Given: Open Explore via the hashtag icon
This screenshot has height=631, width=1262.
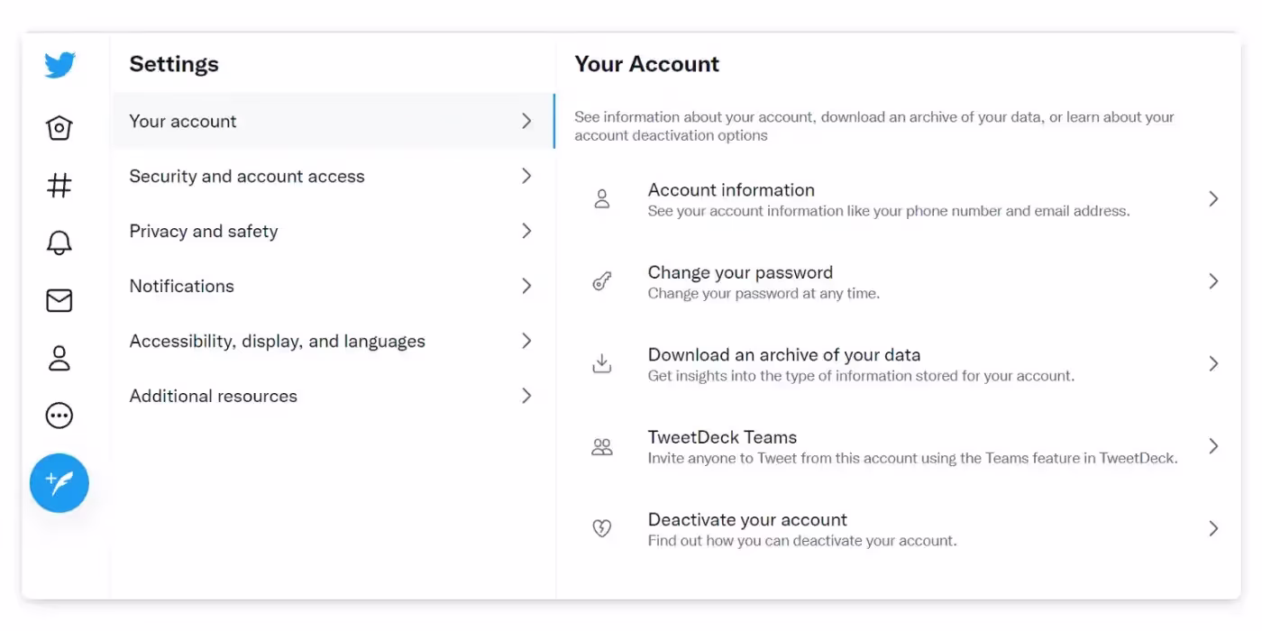Looking at the screenshot, I should click(x=59, y=186).
